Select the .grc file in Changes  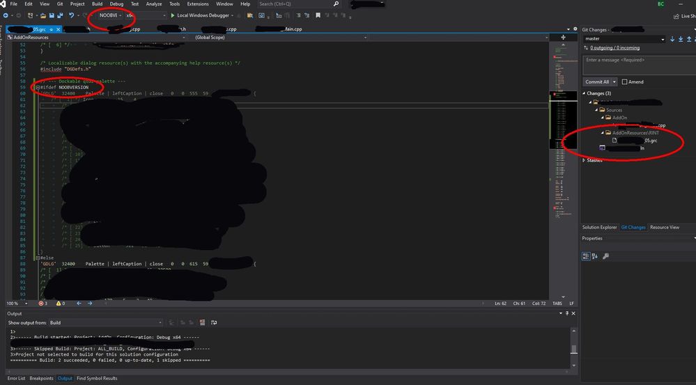tap(635, 141)
